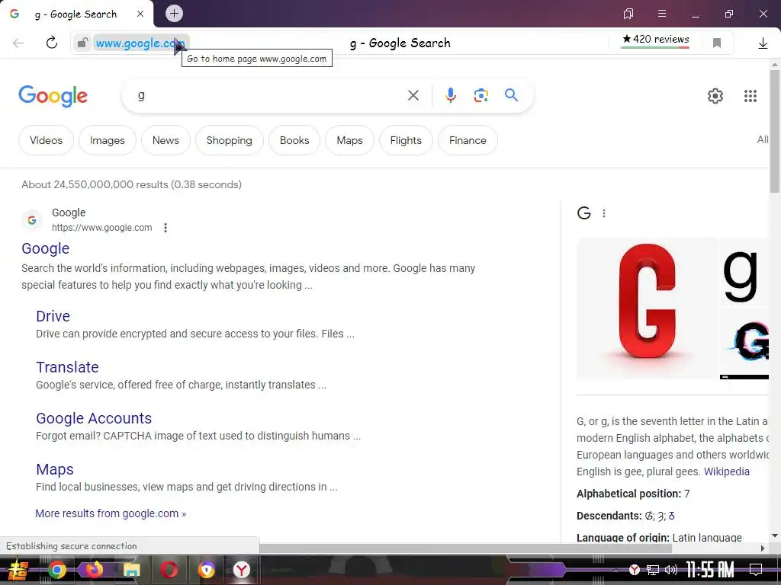
Task: Click the https://www.google.com result URL
Action: click(101, 228)
